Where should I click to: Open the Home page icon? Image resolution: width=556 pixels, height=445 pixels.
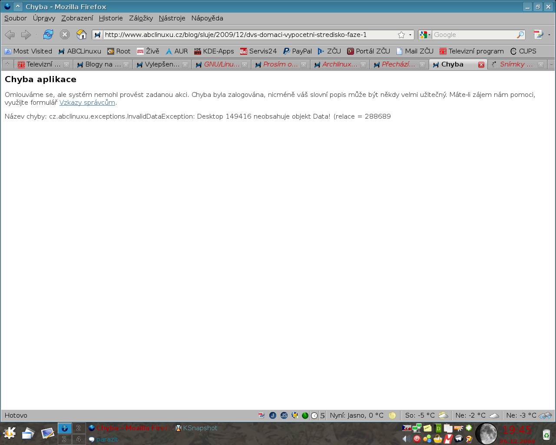point(81,34)
